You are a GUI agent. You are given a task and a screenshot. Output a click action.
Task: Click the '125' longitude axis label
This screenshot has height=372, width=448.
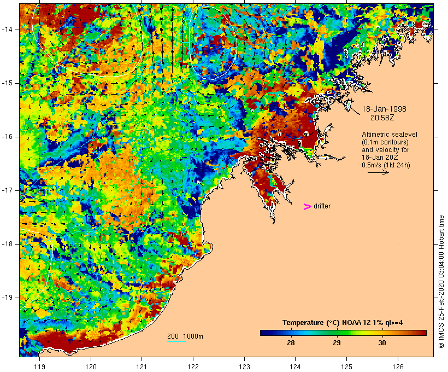click(346, 367)
